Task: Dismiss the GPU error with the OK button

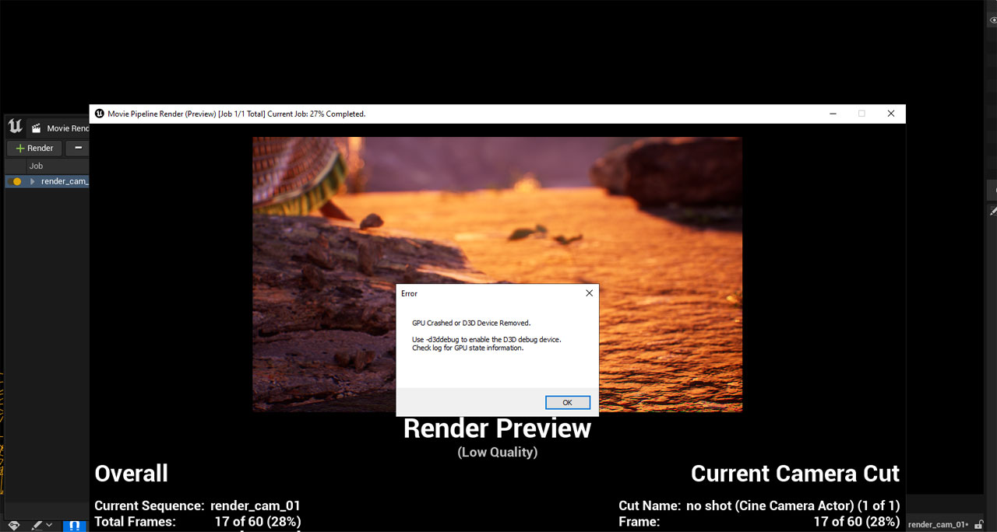Action: [567, 402]
